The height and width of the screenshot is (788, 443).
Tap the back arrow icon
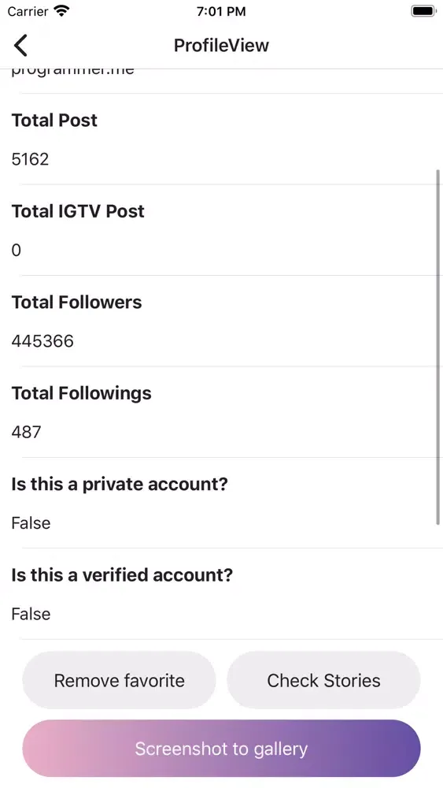tap(20, 45)
